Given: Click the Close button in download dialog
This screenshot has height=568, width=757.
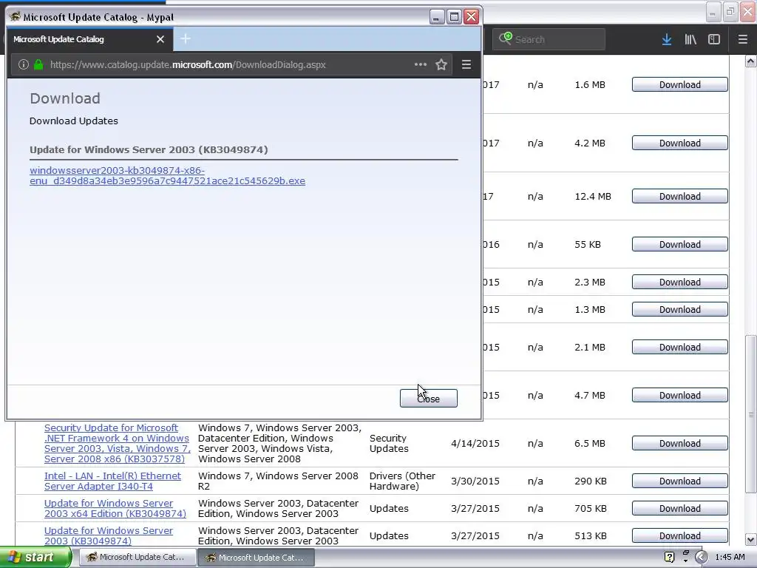Looking at the screenshot, I should tap(428, 399).
